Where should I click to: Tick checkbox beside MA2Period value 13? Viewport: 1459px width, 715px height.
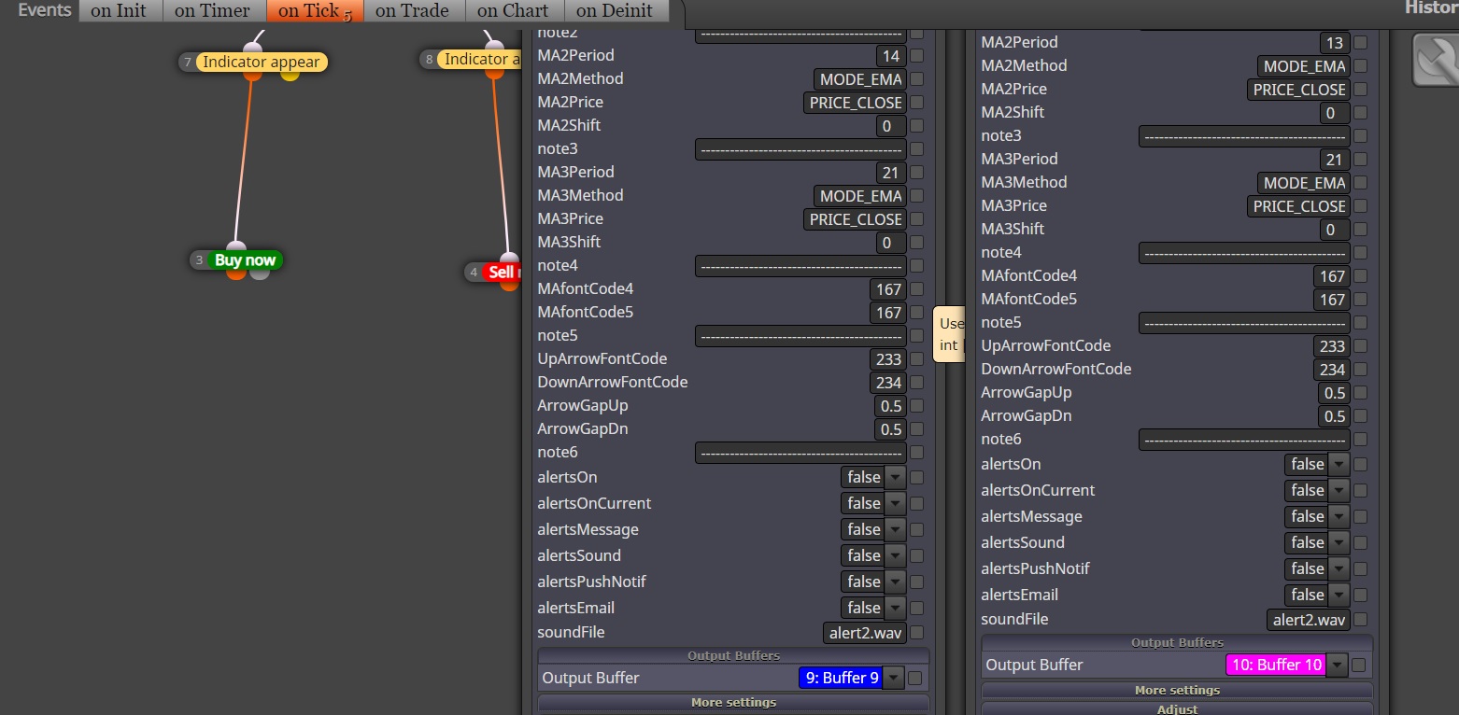pyautogui.click(x=1360, y=43)
